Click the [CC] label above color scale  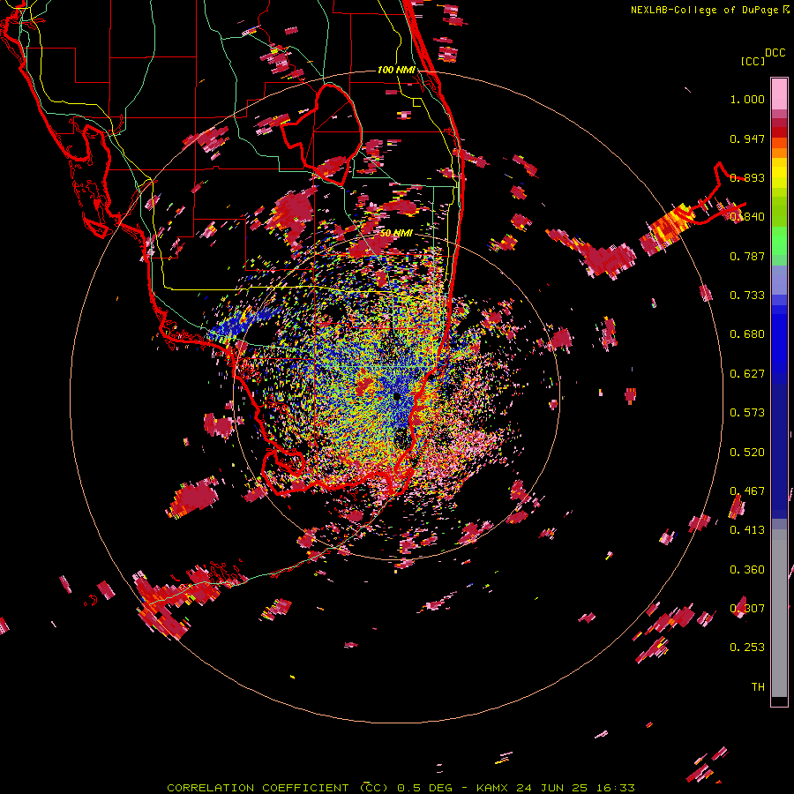[753, 61]
